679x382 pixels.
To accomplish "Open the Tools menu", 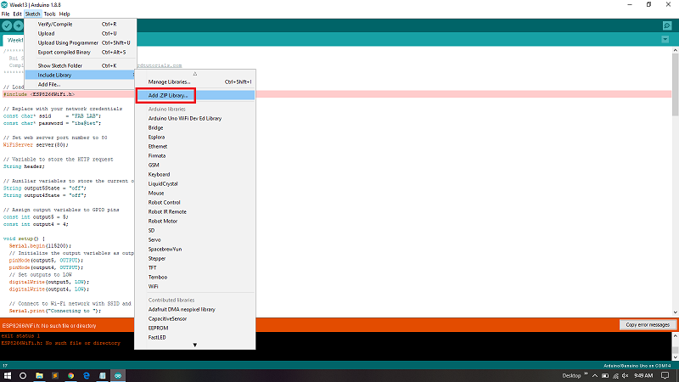I will [x=49, y=14].
